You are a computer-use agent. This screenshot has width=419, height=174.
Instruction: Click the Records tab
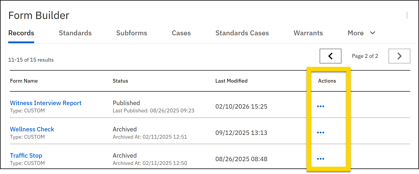[21, 33]
